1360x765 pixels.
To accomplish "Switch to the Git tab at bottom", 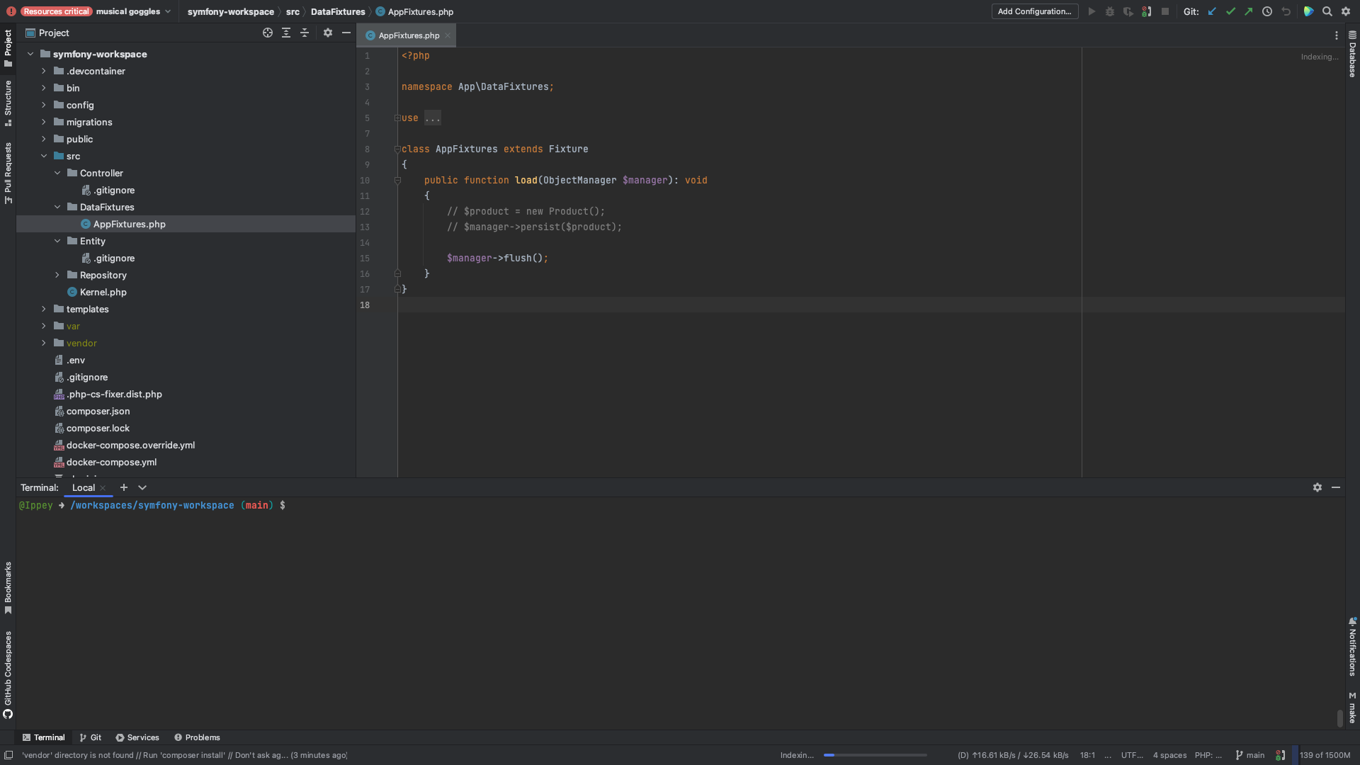I will point(90,737).
